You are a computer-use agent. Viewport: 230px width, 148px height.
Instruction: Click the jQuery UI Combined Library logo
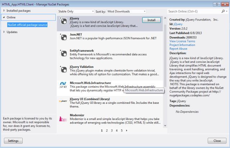click(63, 101)
